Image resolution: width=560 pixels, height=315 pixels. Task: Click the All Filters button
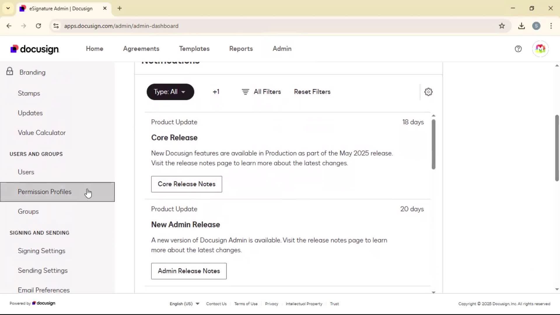tap(261, 92)
